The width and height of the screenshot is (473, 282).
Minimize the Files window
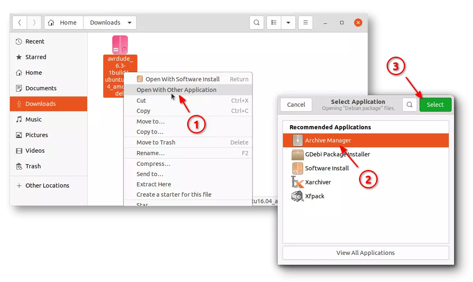click(x=325, y=23)
